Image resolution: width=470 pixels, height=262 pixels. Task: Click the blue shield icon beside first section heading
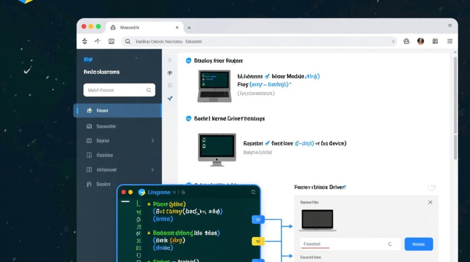pos(188,61)
